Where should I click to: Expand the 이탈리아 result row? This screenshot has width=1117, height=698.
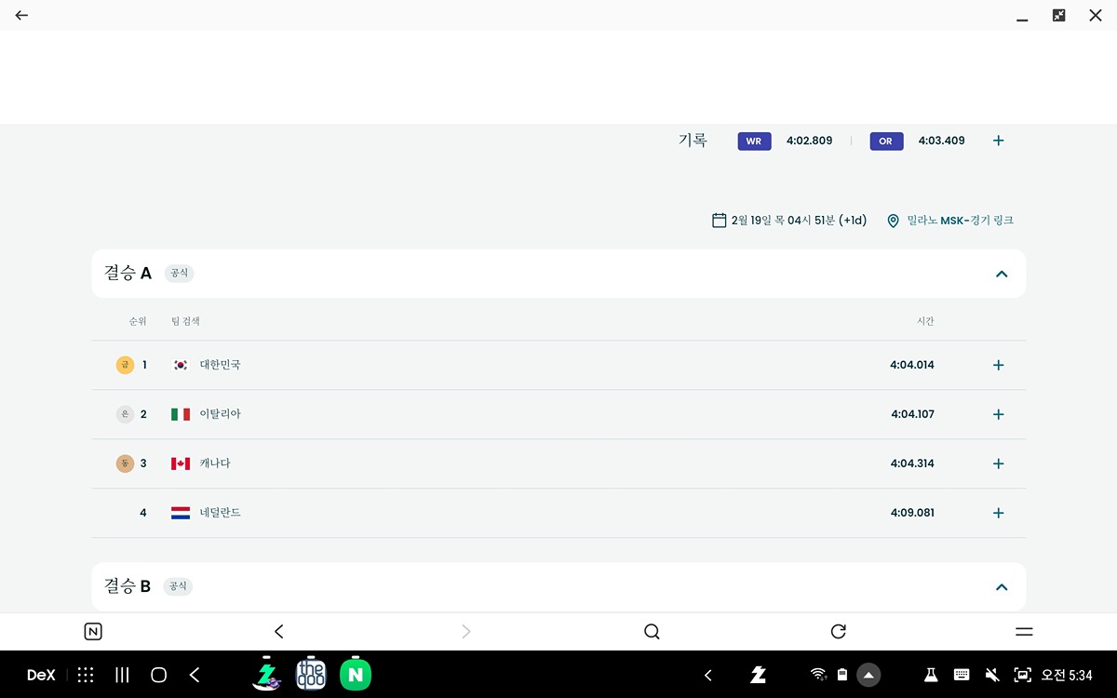click(998, 414)
